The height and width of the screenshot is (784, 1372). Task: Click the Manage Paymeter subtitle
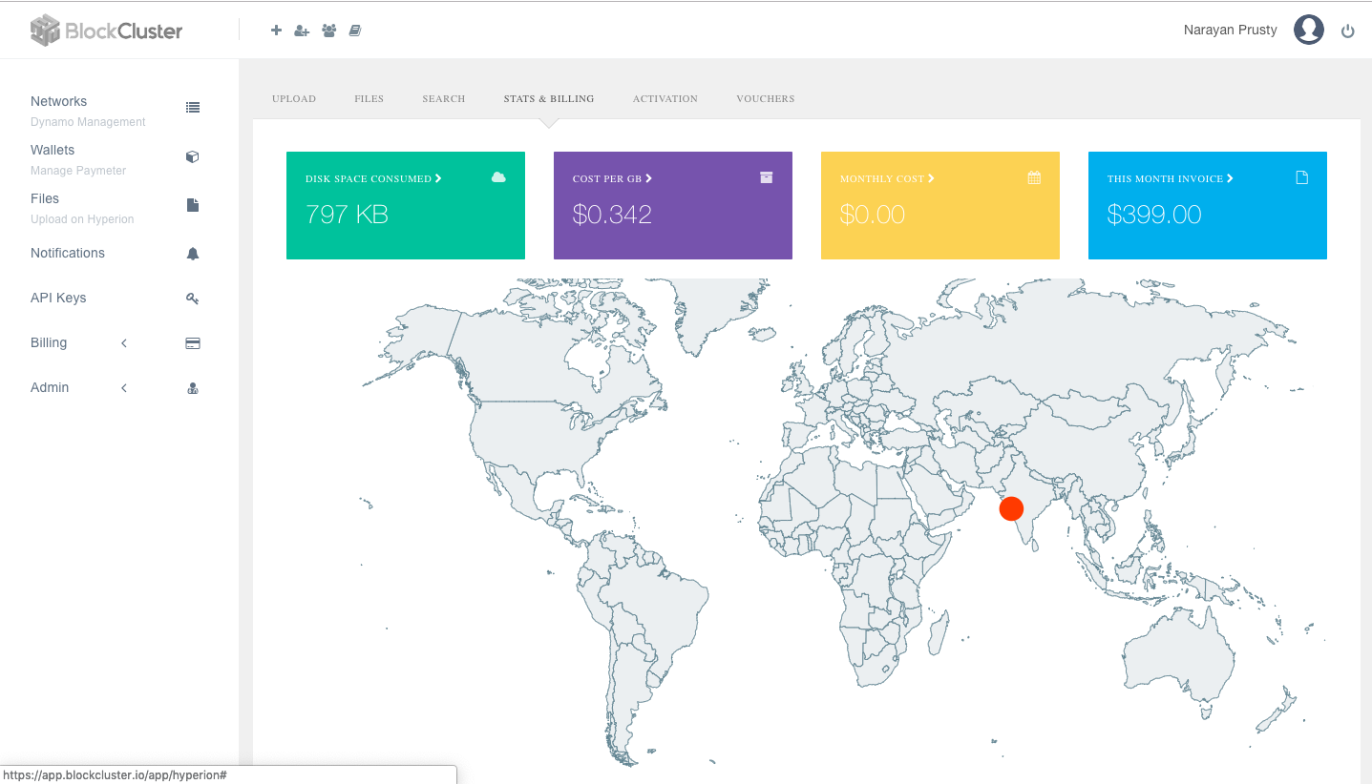(x=78, y=171)
